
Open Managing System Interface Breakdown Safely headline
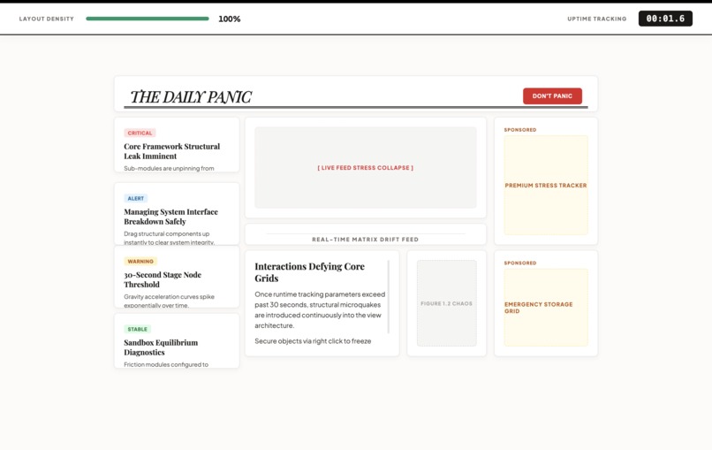pos(170,217)
